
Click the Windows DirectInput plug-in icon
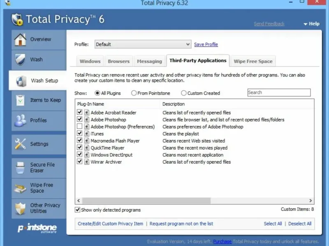[x=87, y=155]
